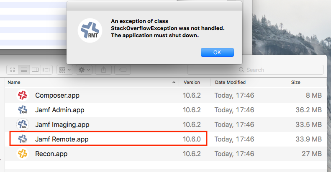Click version 10.6.0 of Jamf Remote.app
This screenshot has height=172, width=331.
192,139
